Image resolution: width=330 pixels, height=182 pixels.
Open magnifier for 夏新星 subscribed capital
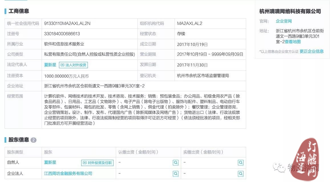coord(176,163)
